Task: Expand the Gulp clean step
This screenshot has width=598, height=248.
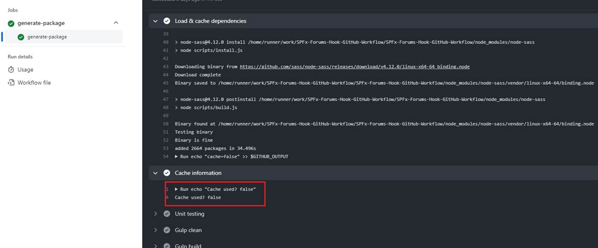Action: tap(156, 230)
